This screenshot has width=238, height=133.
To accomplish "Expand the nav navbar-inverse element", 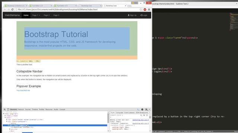I will click(x=7, y=120).
